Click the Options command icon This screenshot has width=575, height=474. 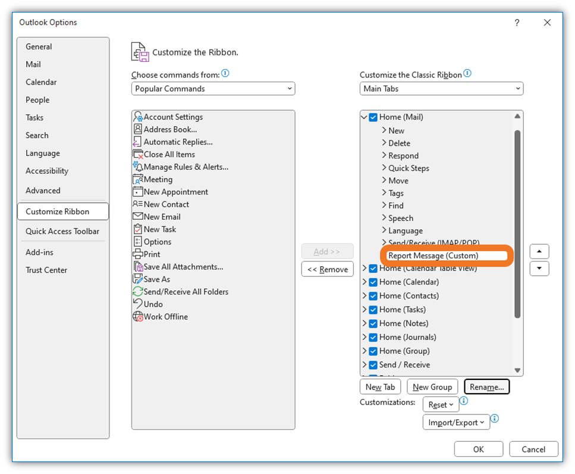pos(137,241)
